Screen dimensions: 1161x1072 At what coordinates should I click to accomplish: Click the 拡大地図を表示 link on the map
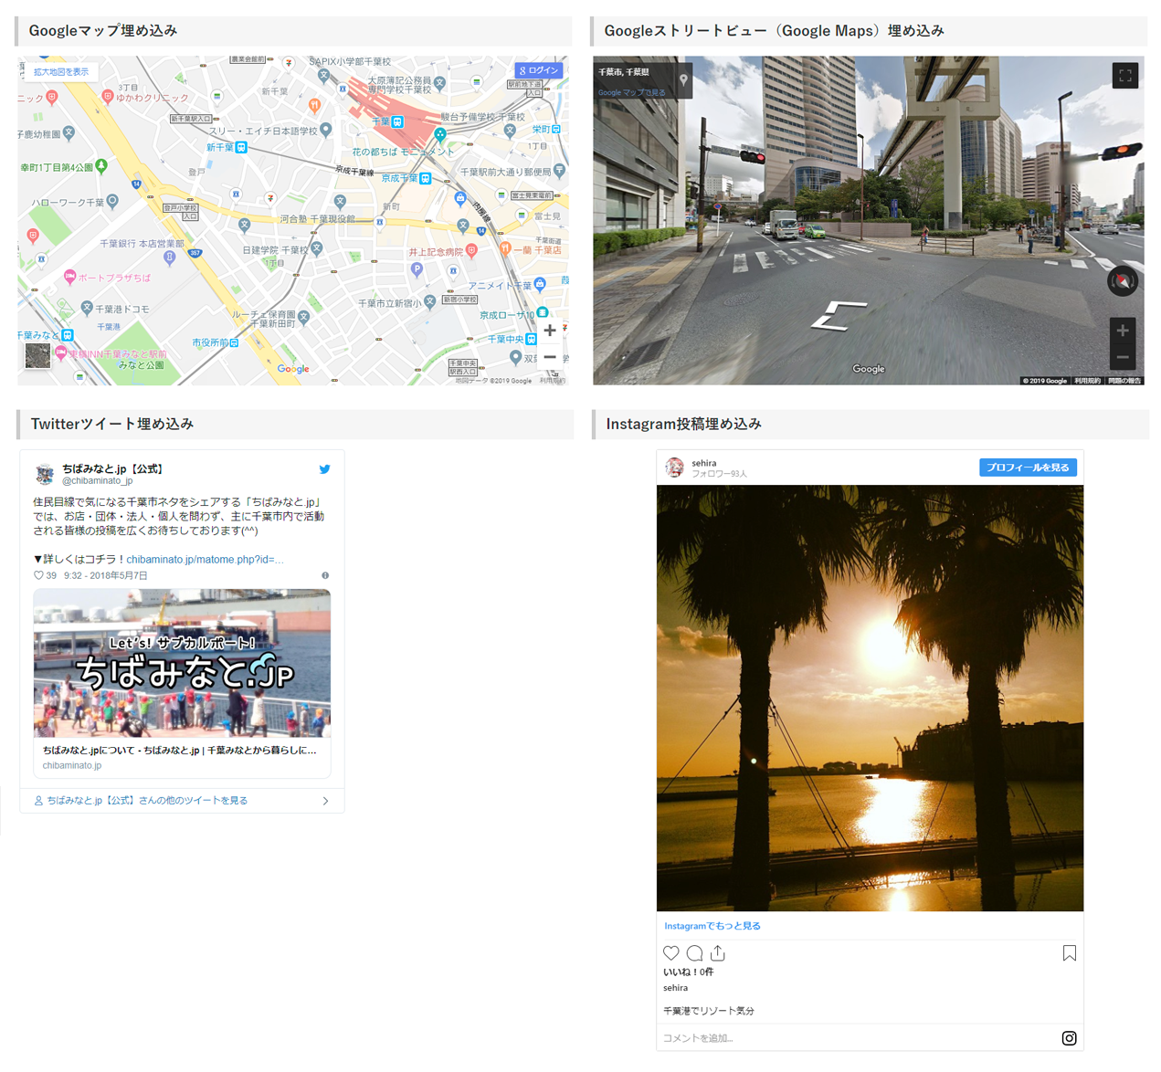(x=61, y=71)
